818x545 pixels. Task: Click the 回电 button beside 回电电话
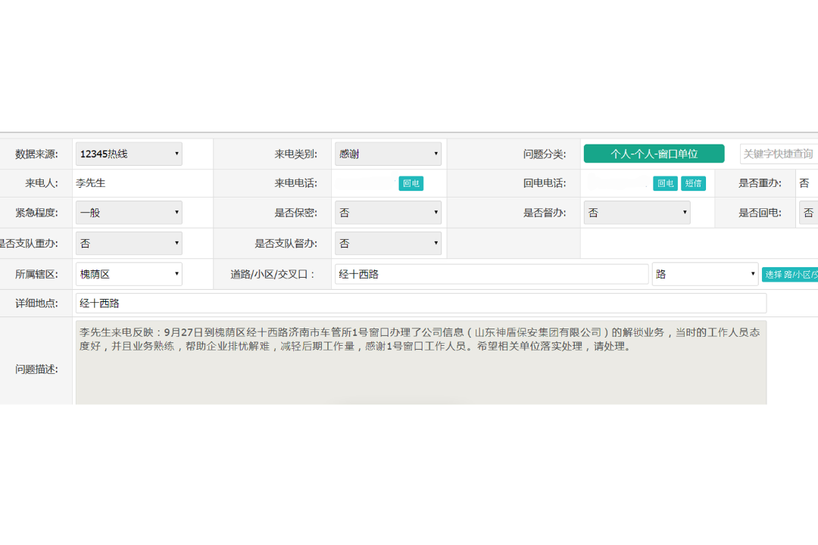point(665,183)
